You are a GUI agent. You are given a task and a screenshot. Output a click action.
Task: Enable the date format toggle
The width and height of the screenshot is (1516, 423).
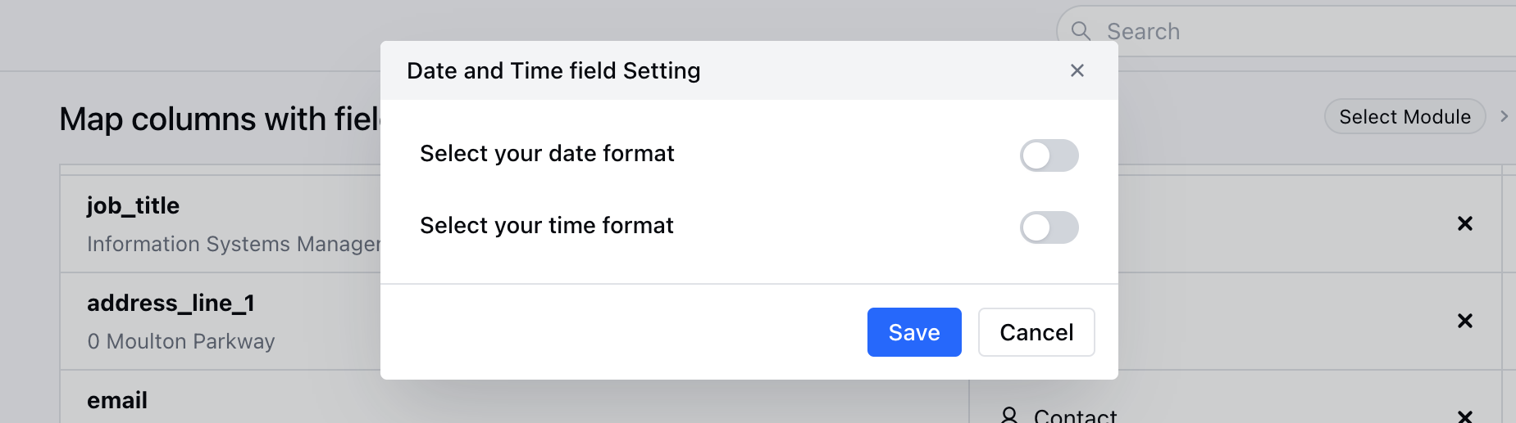pyautogui.click(x=1049, y=155)
